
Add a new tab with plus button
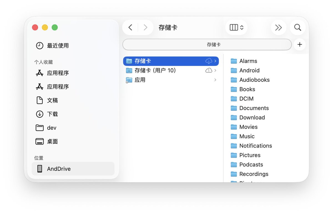point(300,44)
